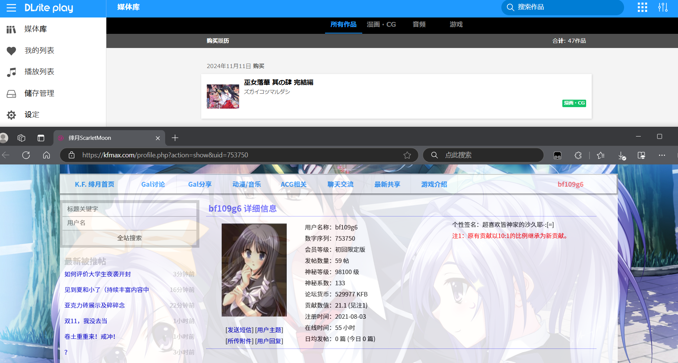
Task: Click the 搜索作品 search field
Action: coord(562,7)
